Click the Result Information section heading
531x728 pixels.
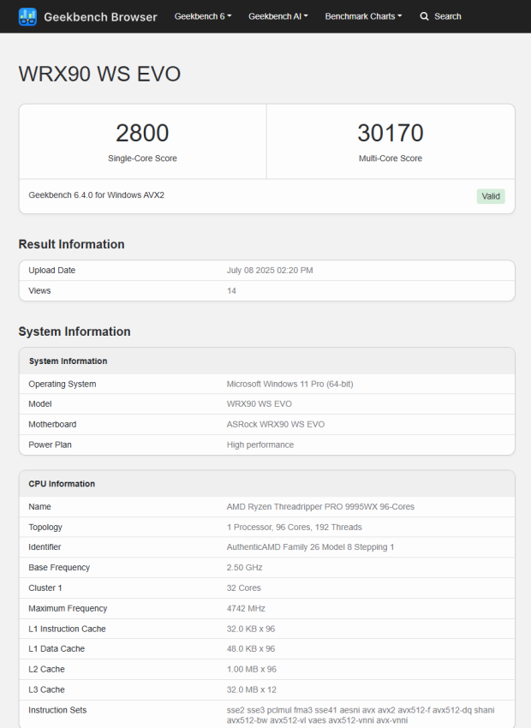[71, 244]
